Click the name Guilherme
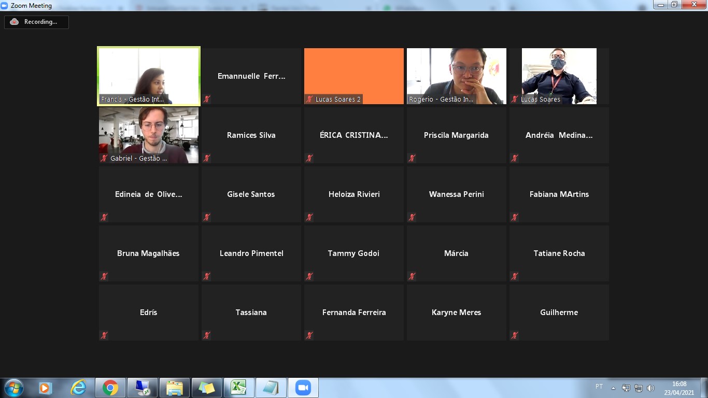This screenshot has width=708, height=398. point(559,312)
